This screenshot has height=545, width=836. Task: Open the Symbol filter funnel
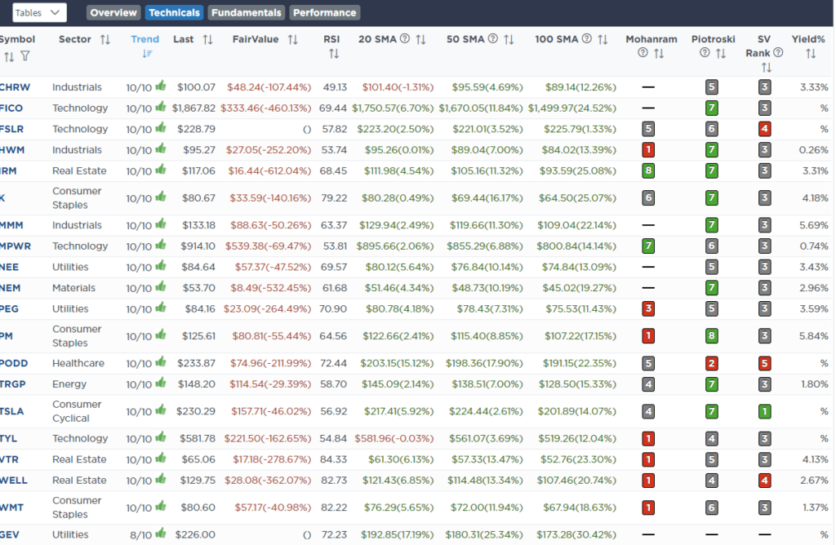[x=25, y=56]
